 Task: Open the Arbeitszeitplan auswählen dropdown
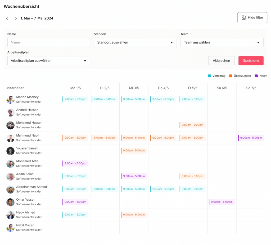(49, 61)
